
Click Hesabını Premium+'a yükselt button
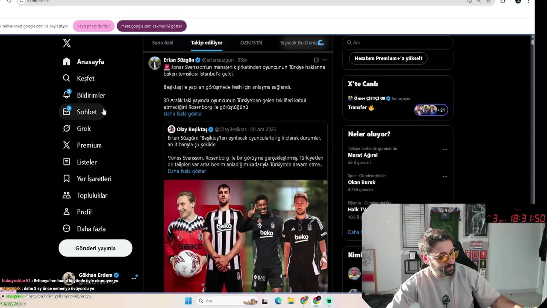[388, 59]
